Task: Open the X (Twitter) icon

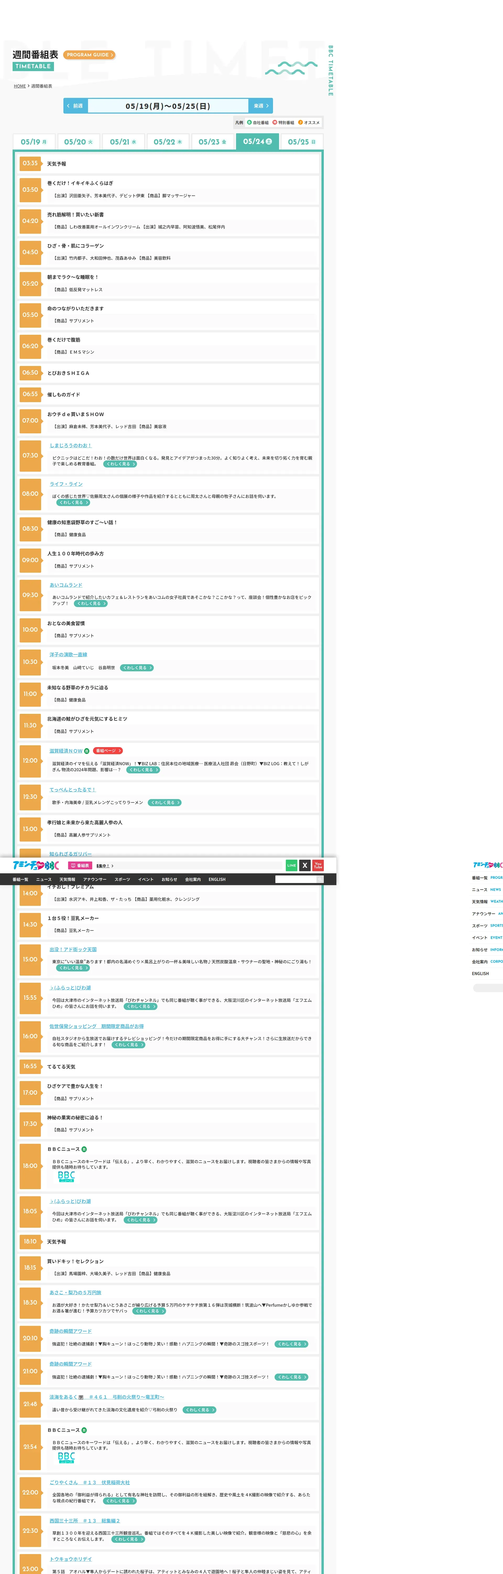Action: point(305,865)
